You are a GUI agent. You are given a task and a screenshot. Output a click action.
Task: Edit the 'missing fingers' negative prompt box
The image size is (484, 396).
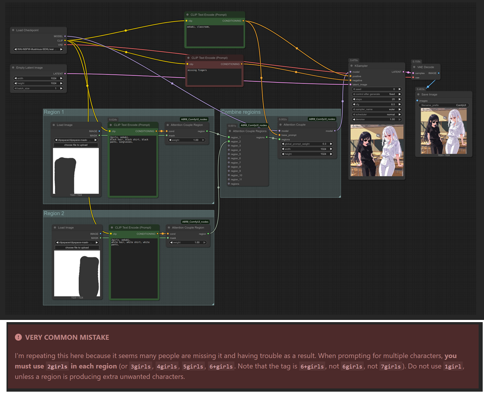(215, 77)
